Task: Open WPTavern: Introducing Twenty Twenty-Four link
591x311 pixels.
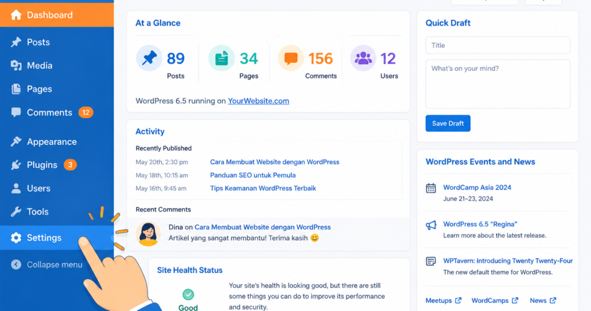Action: (x=508, y=261)
